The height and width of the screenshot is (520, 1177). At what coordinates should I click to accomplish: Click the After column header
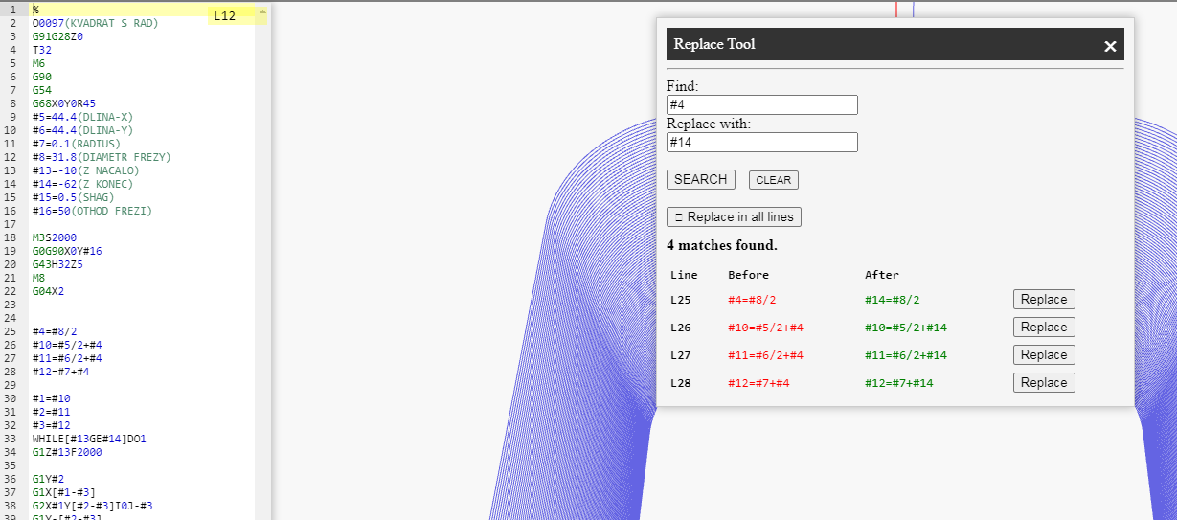coord(882,275)
